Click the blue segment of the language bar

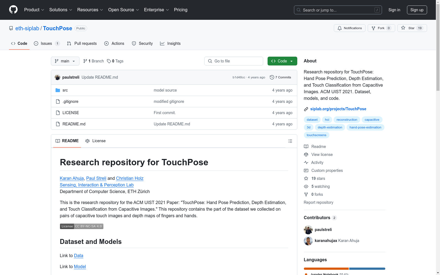pos(367,269)
